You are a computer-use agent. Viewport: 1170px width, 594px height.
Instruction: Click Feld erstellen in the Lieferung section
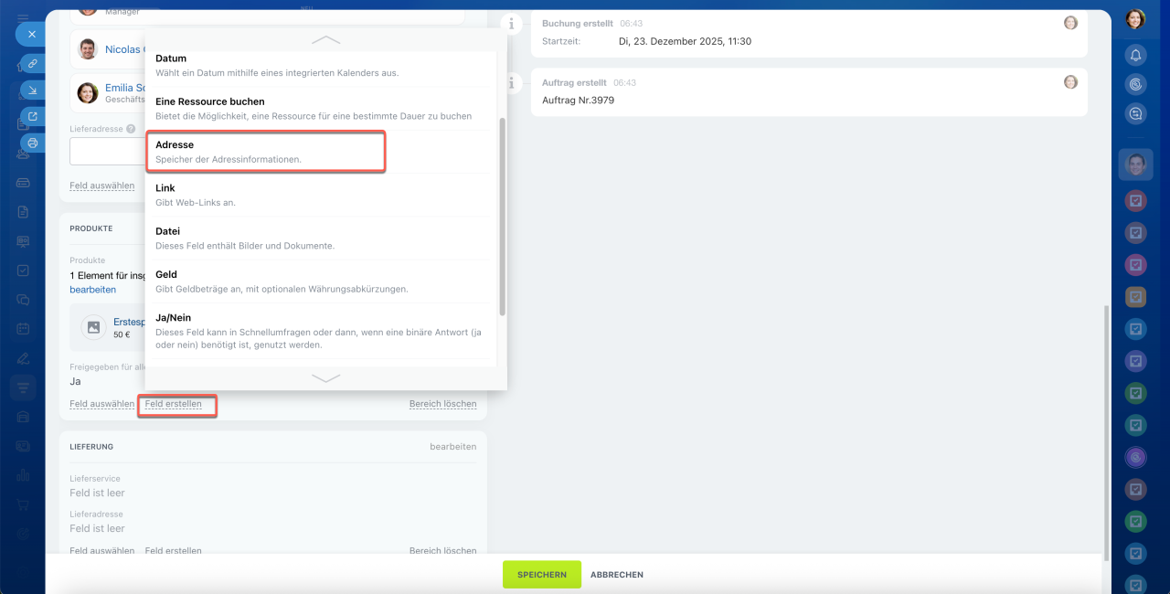coord(174,551)
